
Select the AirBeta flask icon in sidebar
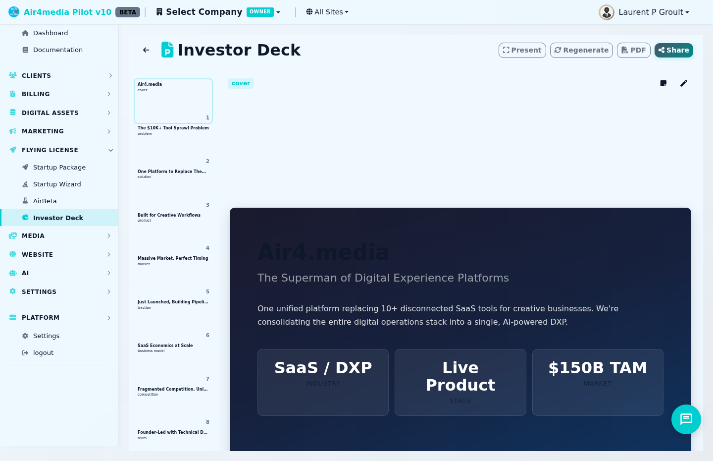25,201
